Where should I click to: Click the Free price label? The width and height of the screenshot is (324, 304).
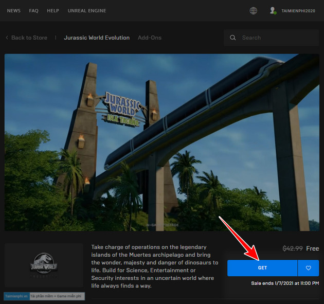coord(313,248)
